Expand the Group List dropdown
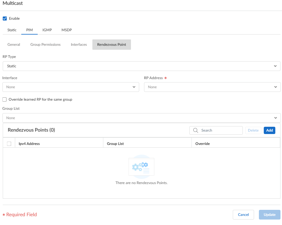Image resolution: width=282 pixels, height=225 pixels. click(x=141, y=118)
